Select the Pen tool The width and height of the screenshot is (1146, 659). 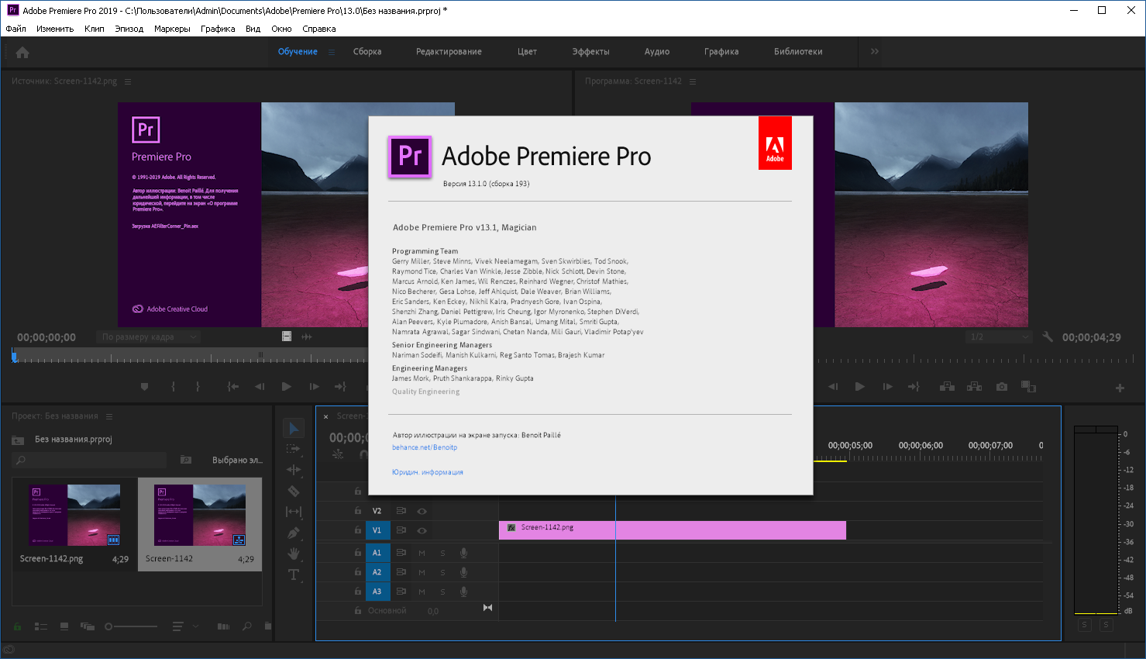pos(294,533)
